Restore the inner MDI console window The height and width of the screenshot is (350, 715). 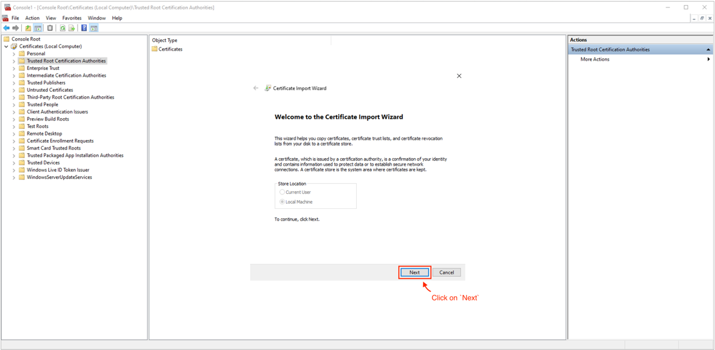point(702,18)
